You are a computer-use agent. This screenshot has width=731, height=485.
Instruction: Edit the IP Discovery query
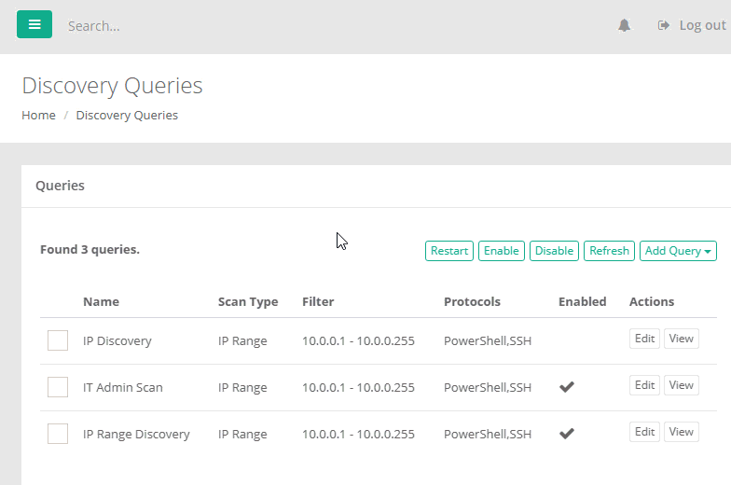point(644,339)
